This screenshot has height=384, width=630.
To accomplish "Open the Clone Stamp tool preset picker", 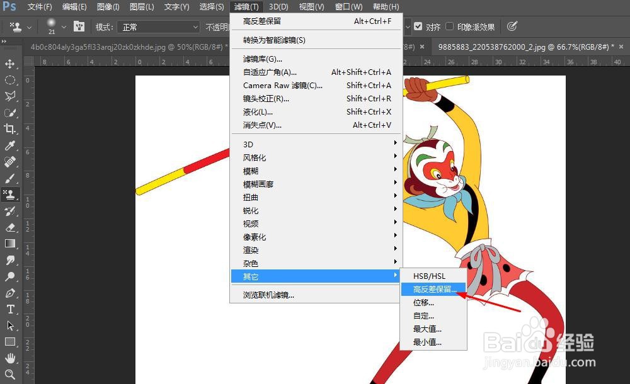I will coord(15,27).
